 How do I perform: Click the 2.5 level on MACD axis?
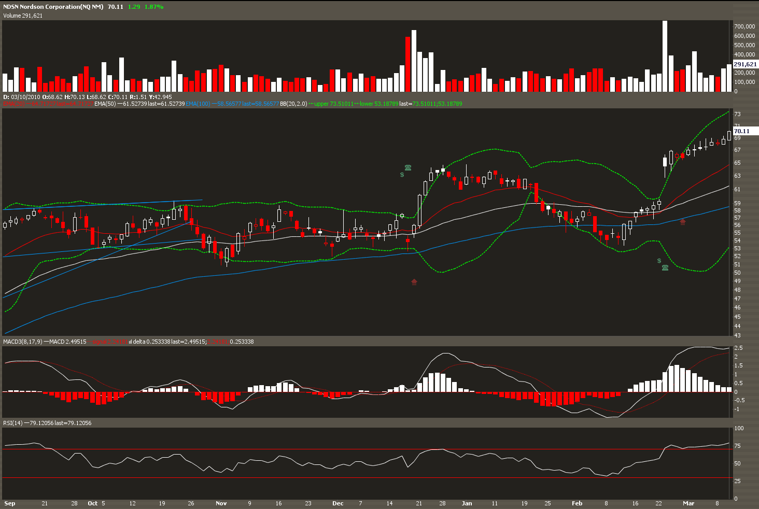tap(738, 348)
